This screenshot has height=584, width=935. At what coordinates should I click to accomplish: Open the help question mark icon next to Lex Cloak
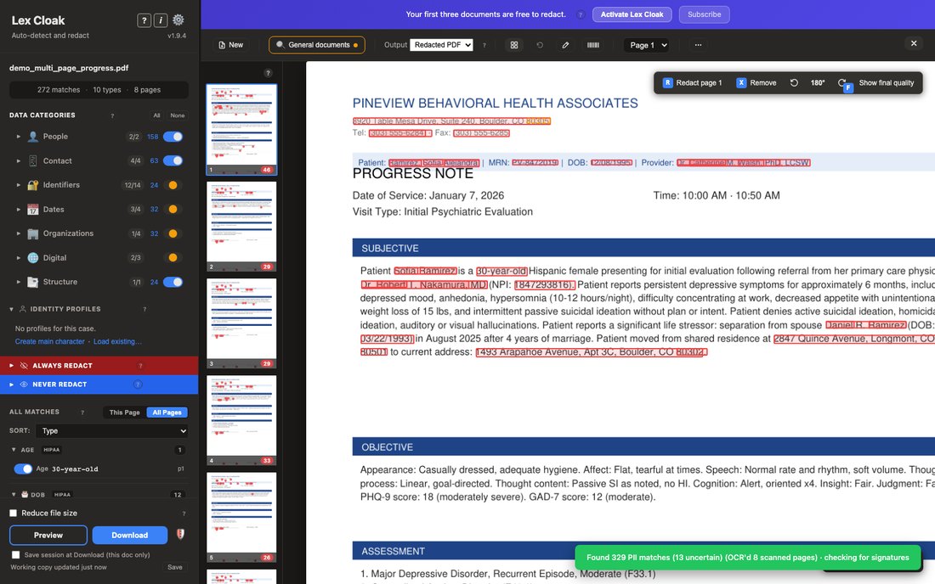click(x=144, y=20)
